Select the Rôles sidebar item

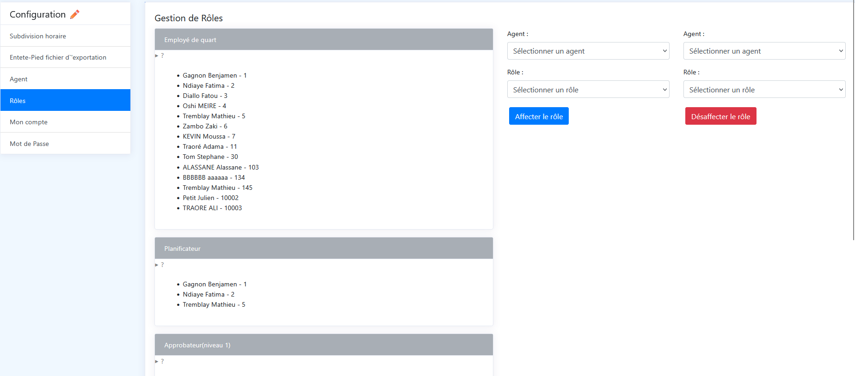pos(65,100)
